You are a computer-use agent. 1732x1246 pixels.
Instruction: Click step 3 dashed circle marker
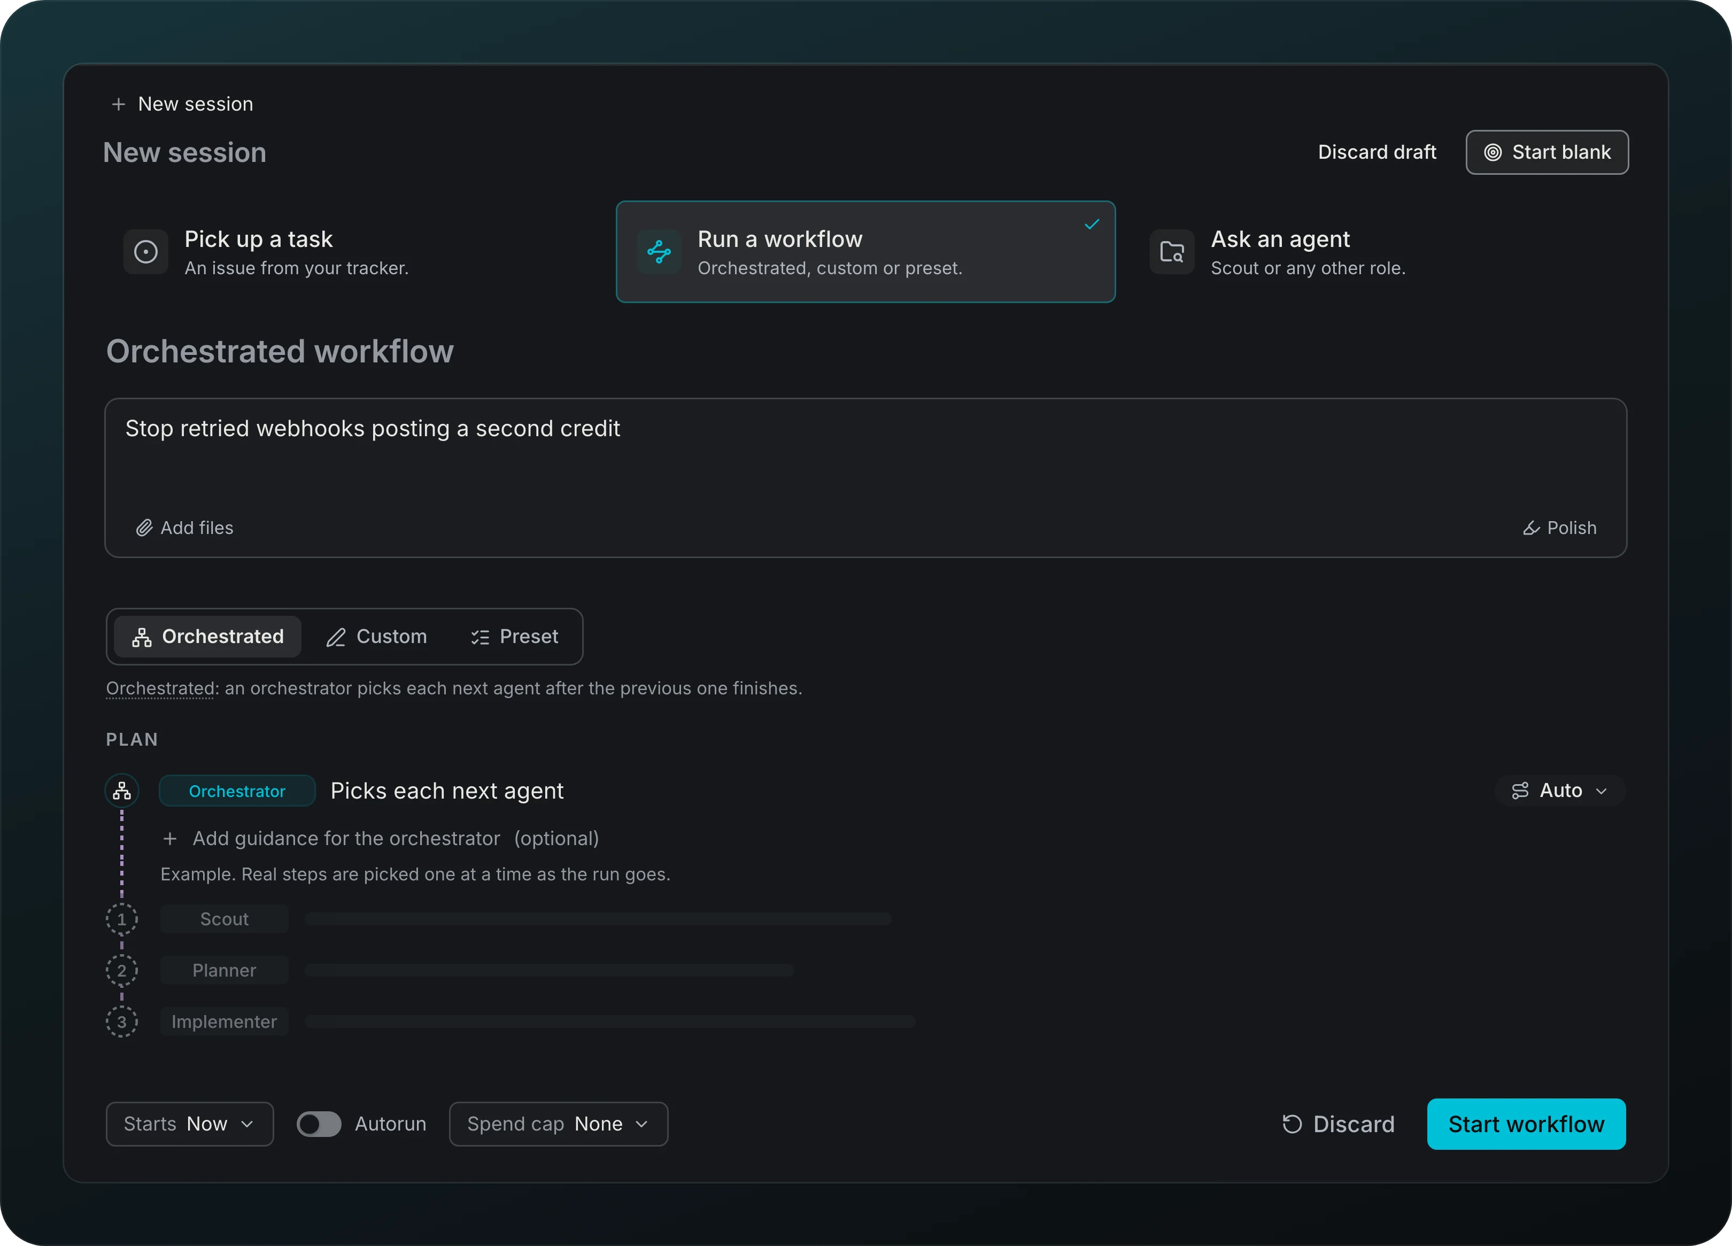[122, 1021]
